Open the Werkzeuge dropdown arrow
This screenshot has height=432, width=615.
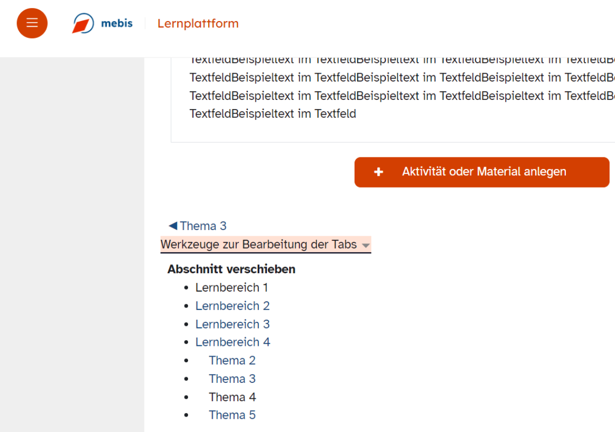[x=366, y=245]
